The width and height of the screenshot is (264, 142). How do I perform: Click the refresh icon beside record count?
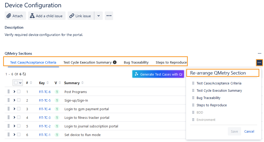24,74
